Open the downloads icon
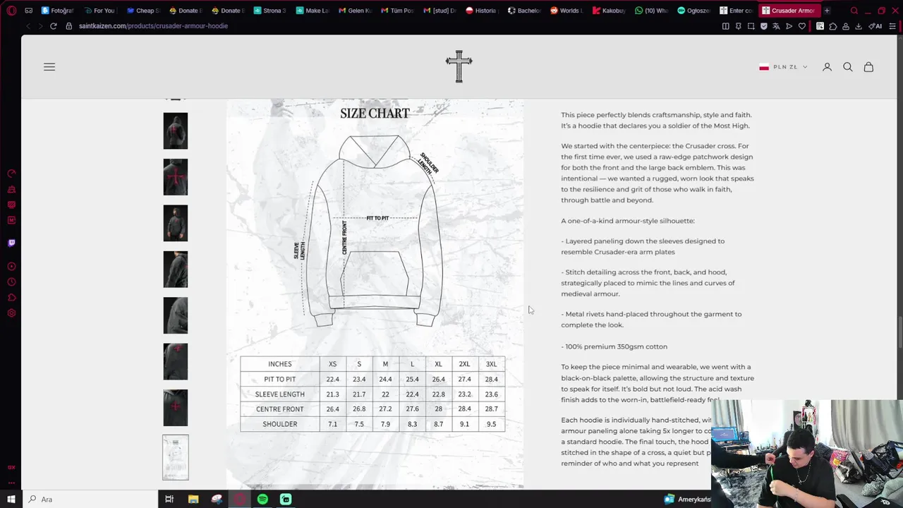Screen dimensions: 903x508 [x=859, y=26]
